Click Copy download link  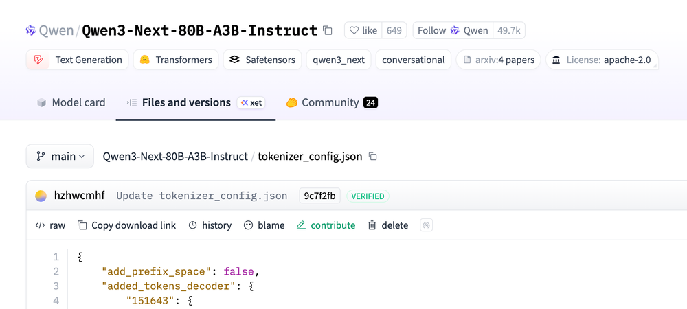pyautogui.click(x=126, y=225)
